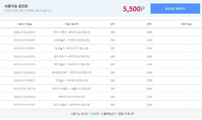This screenshot has height=120, width=202.
Task: Click the 5,200 balance value
Action: pyautogui.click(x=149, y=40)
